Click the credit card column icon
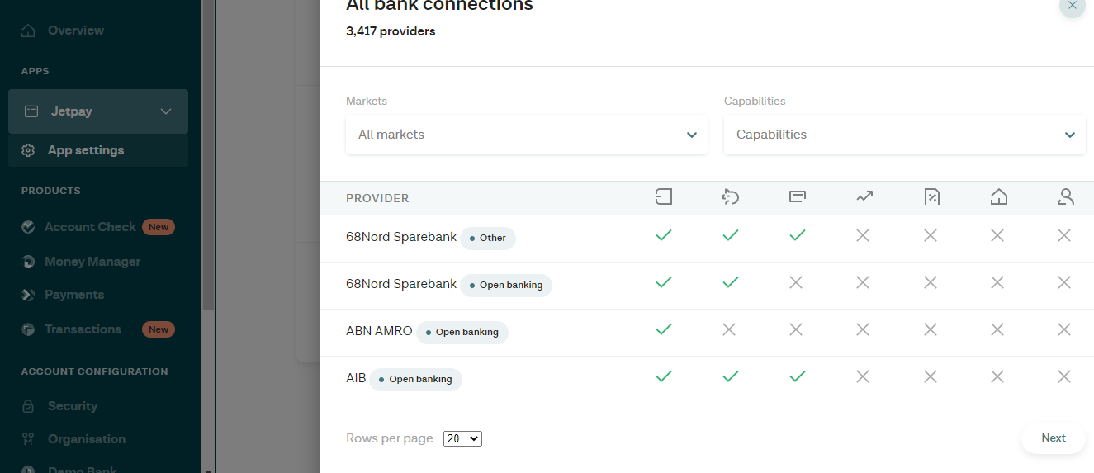 click(x=797, y=196)
